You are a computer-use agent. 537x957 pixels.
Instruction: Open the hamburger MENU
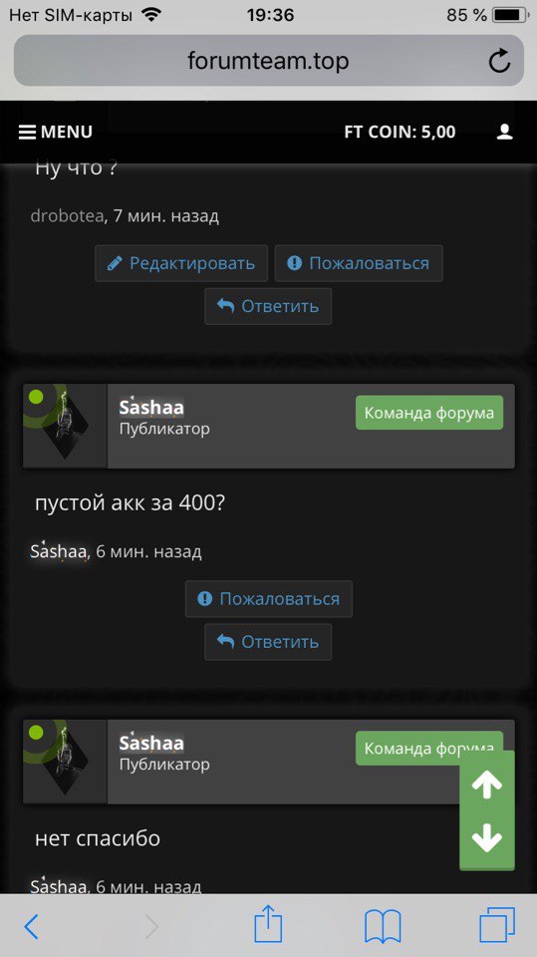click(x=56, y=132)
